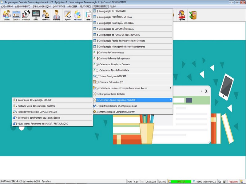Viewport: 246px width, 184px height.
Task: Open the CADASTROS menu
Action: [x=7, y=6]
